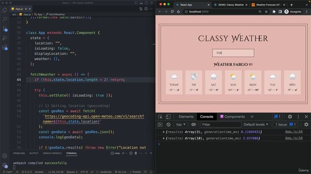Clear the console with the ban icon
This screenshot has width=311, height=174.
pyautogui.click(x=169, y=125)
